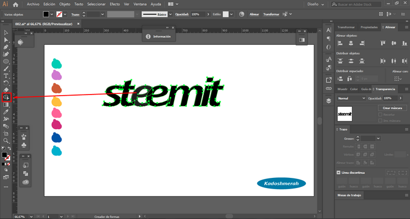
Task: Switch to the Transformar tab
Action: 346,27
